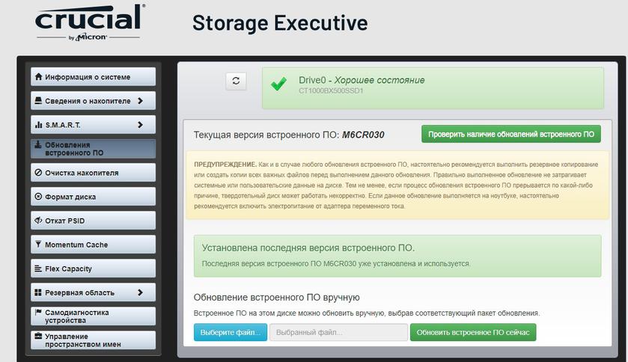Open the Flex Capacity section
628x362 pixels.
[x=93, y=269]
